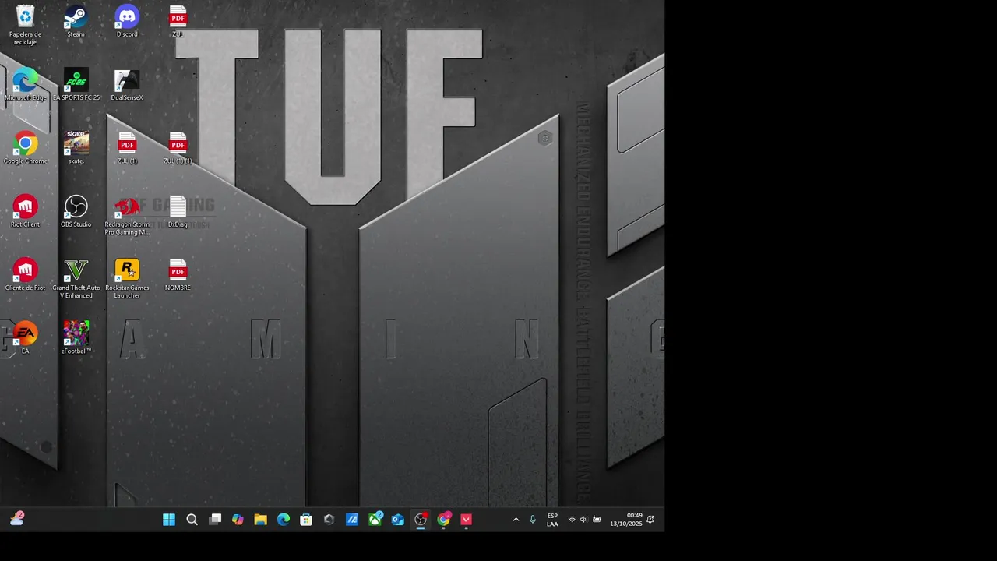Open the notification bell in tray
997x561 pixels.
click(x=650, y=520)
